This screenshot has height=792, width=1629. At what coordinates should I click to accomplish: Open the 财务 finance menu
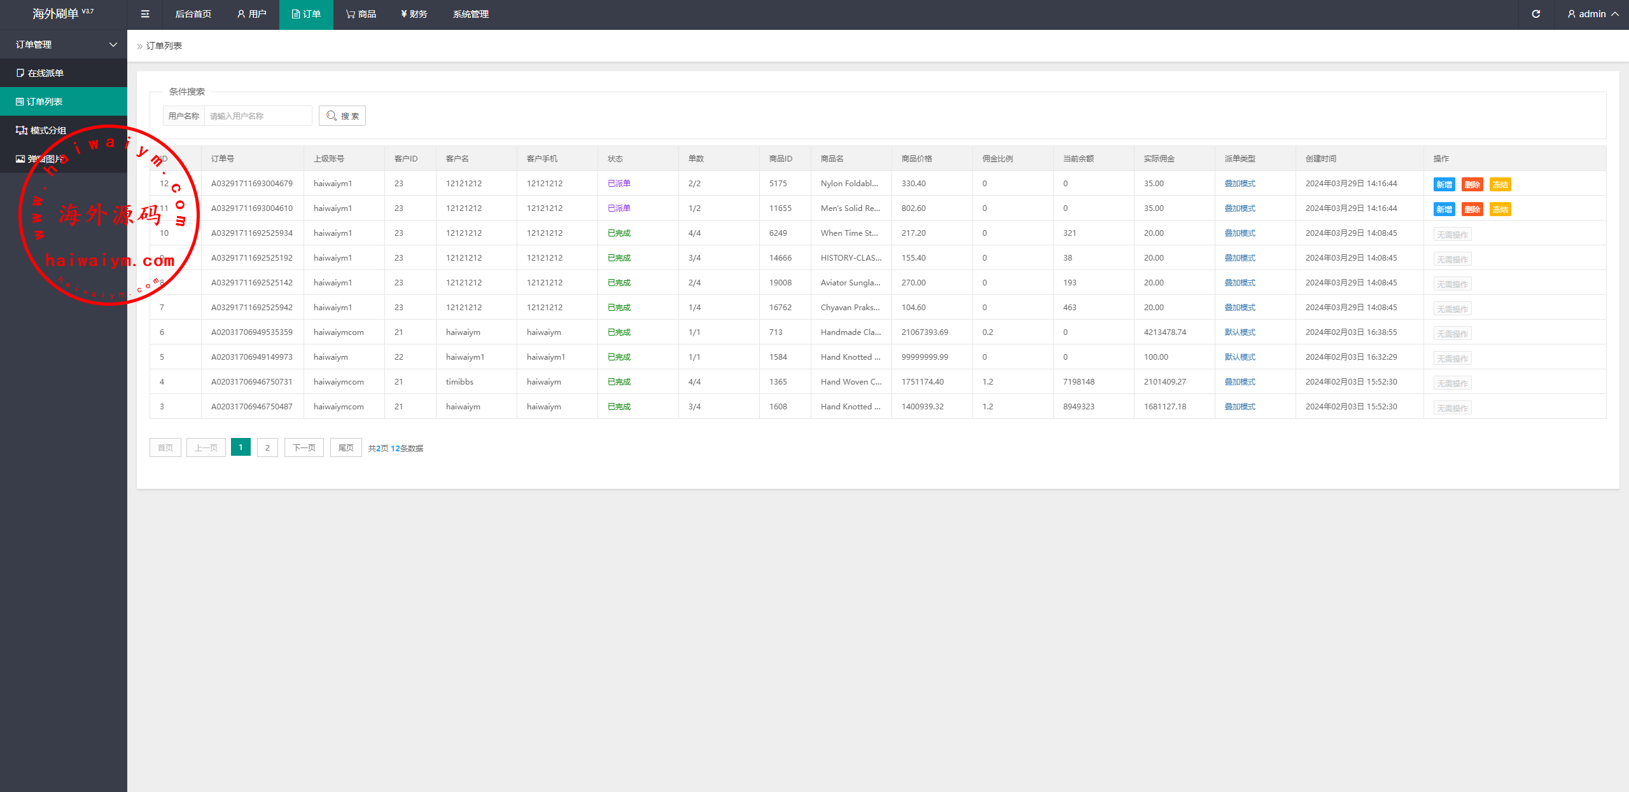tap(414, 14)
